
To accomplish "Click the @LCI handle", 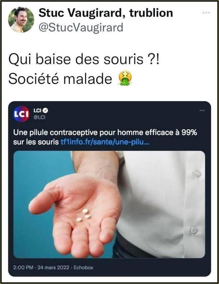I will tap(39, 117).
